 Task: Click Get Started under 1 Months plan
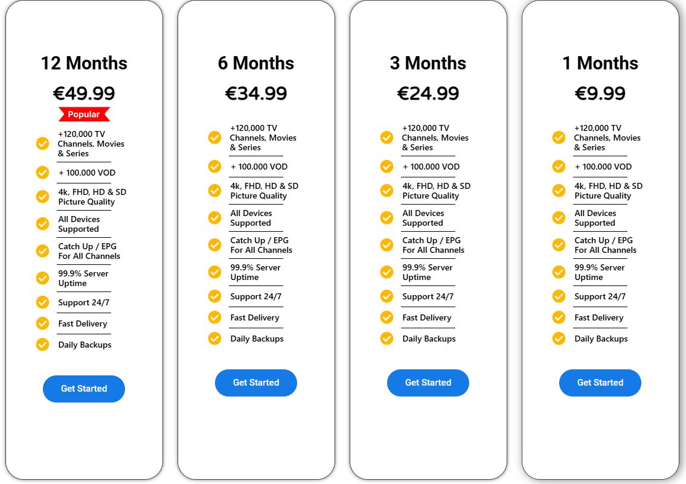pyautogui.click(x=600, y=383)
